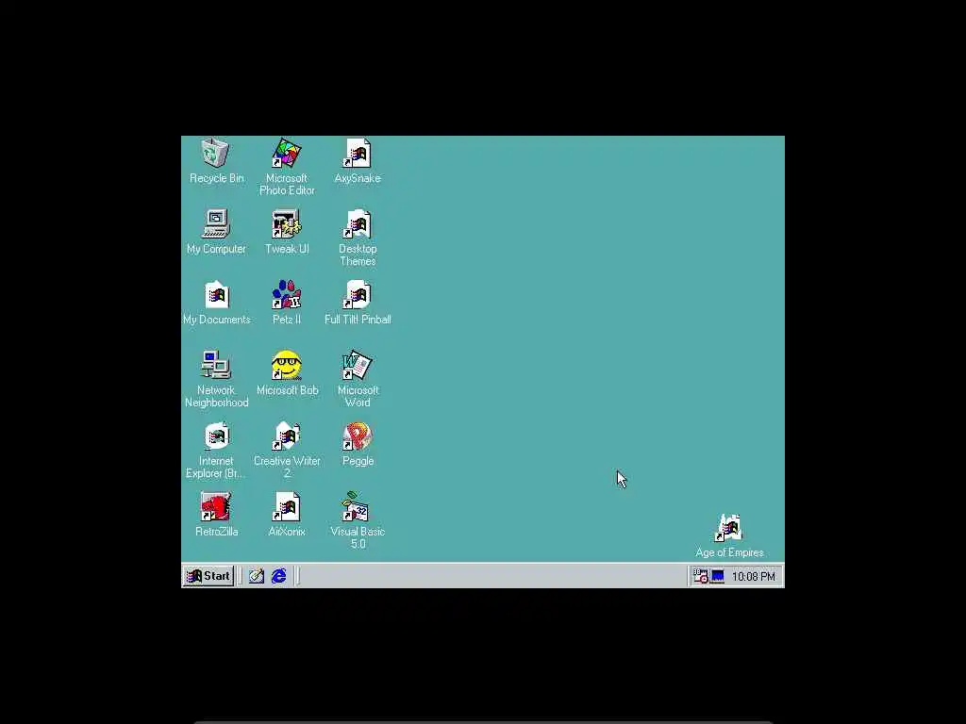The height and width of the screenshot is (724, 966).
Task: Launch Internet Explorer from quick launch bar
Action: pos(279,576)
